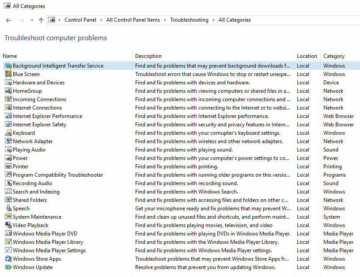Click the Playing Audio icon
The height and width of the screenshot is (277, 360).
tap(8, 150)
